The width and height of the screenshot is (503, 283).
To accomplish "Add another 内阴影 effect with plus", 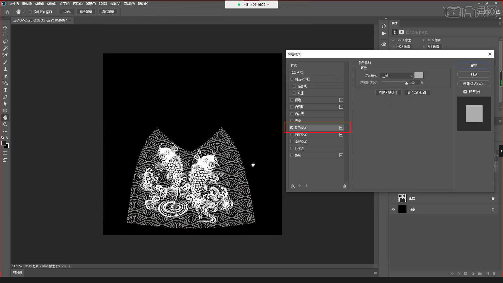I will tap(341, 107).
